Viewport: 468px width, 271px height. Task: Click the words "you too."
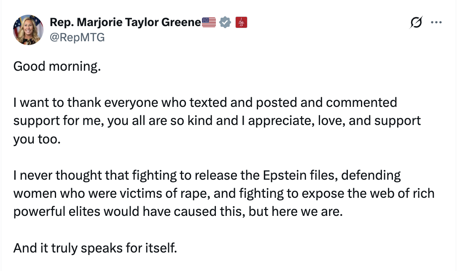(x=37, y=139)
